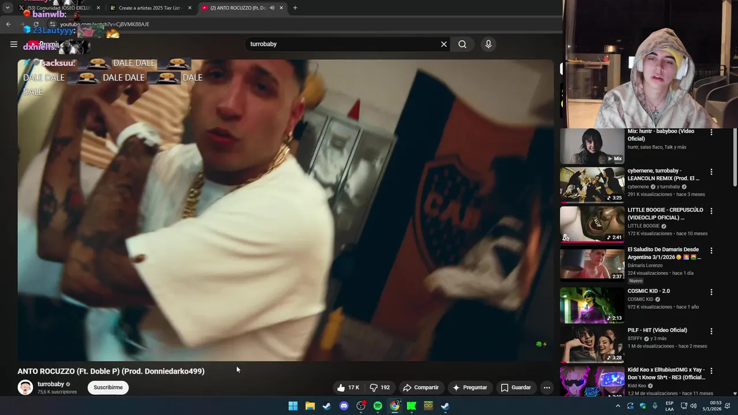Click the recommendations sidebar scrollbar
Viewport: 738px width, 415px height.
tap(735, 157)
